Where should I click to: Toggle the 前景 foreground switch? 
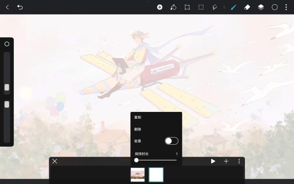click(171, 141)
